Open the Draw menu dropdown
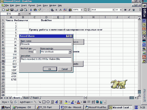The image size is (147, 110). (x=6, y=102)
